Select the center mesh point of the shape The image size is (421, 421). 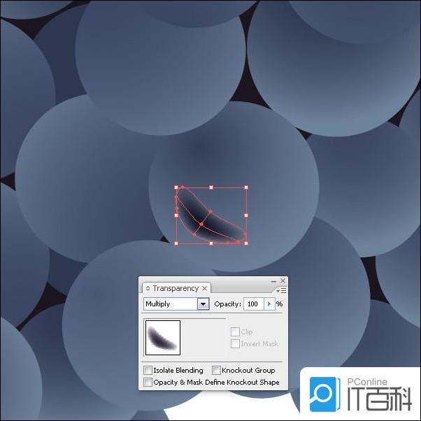[201, 224]
